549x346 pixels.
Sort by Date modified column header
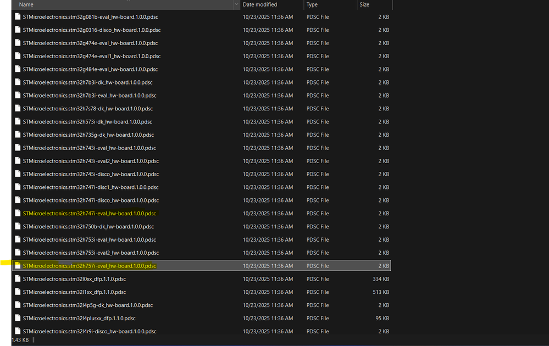(x=260, y=4)
